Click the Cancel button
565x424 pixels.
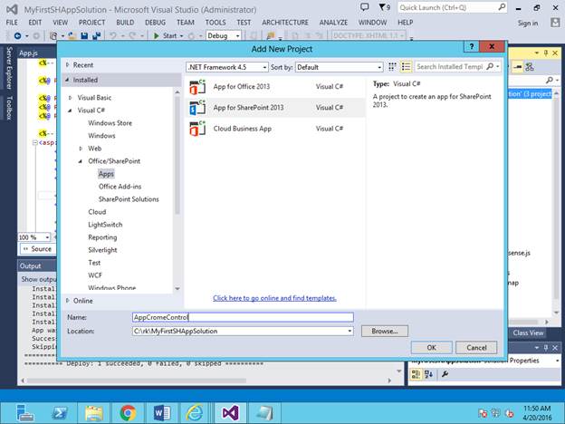tap(476, 348)
